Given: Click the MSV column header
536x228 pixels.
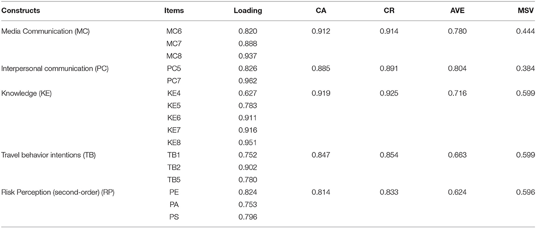Looking at the screenshot, I should [x=525, y=11].
